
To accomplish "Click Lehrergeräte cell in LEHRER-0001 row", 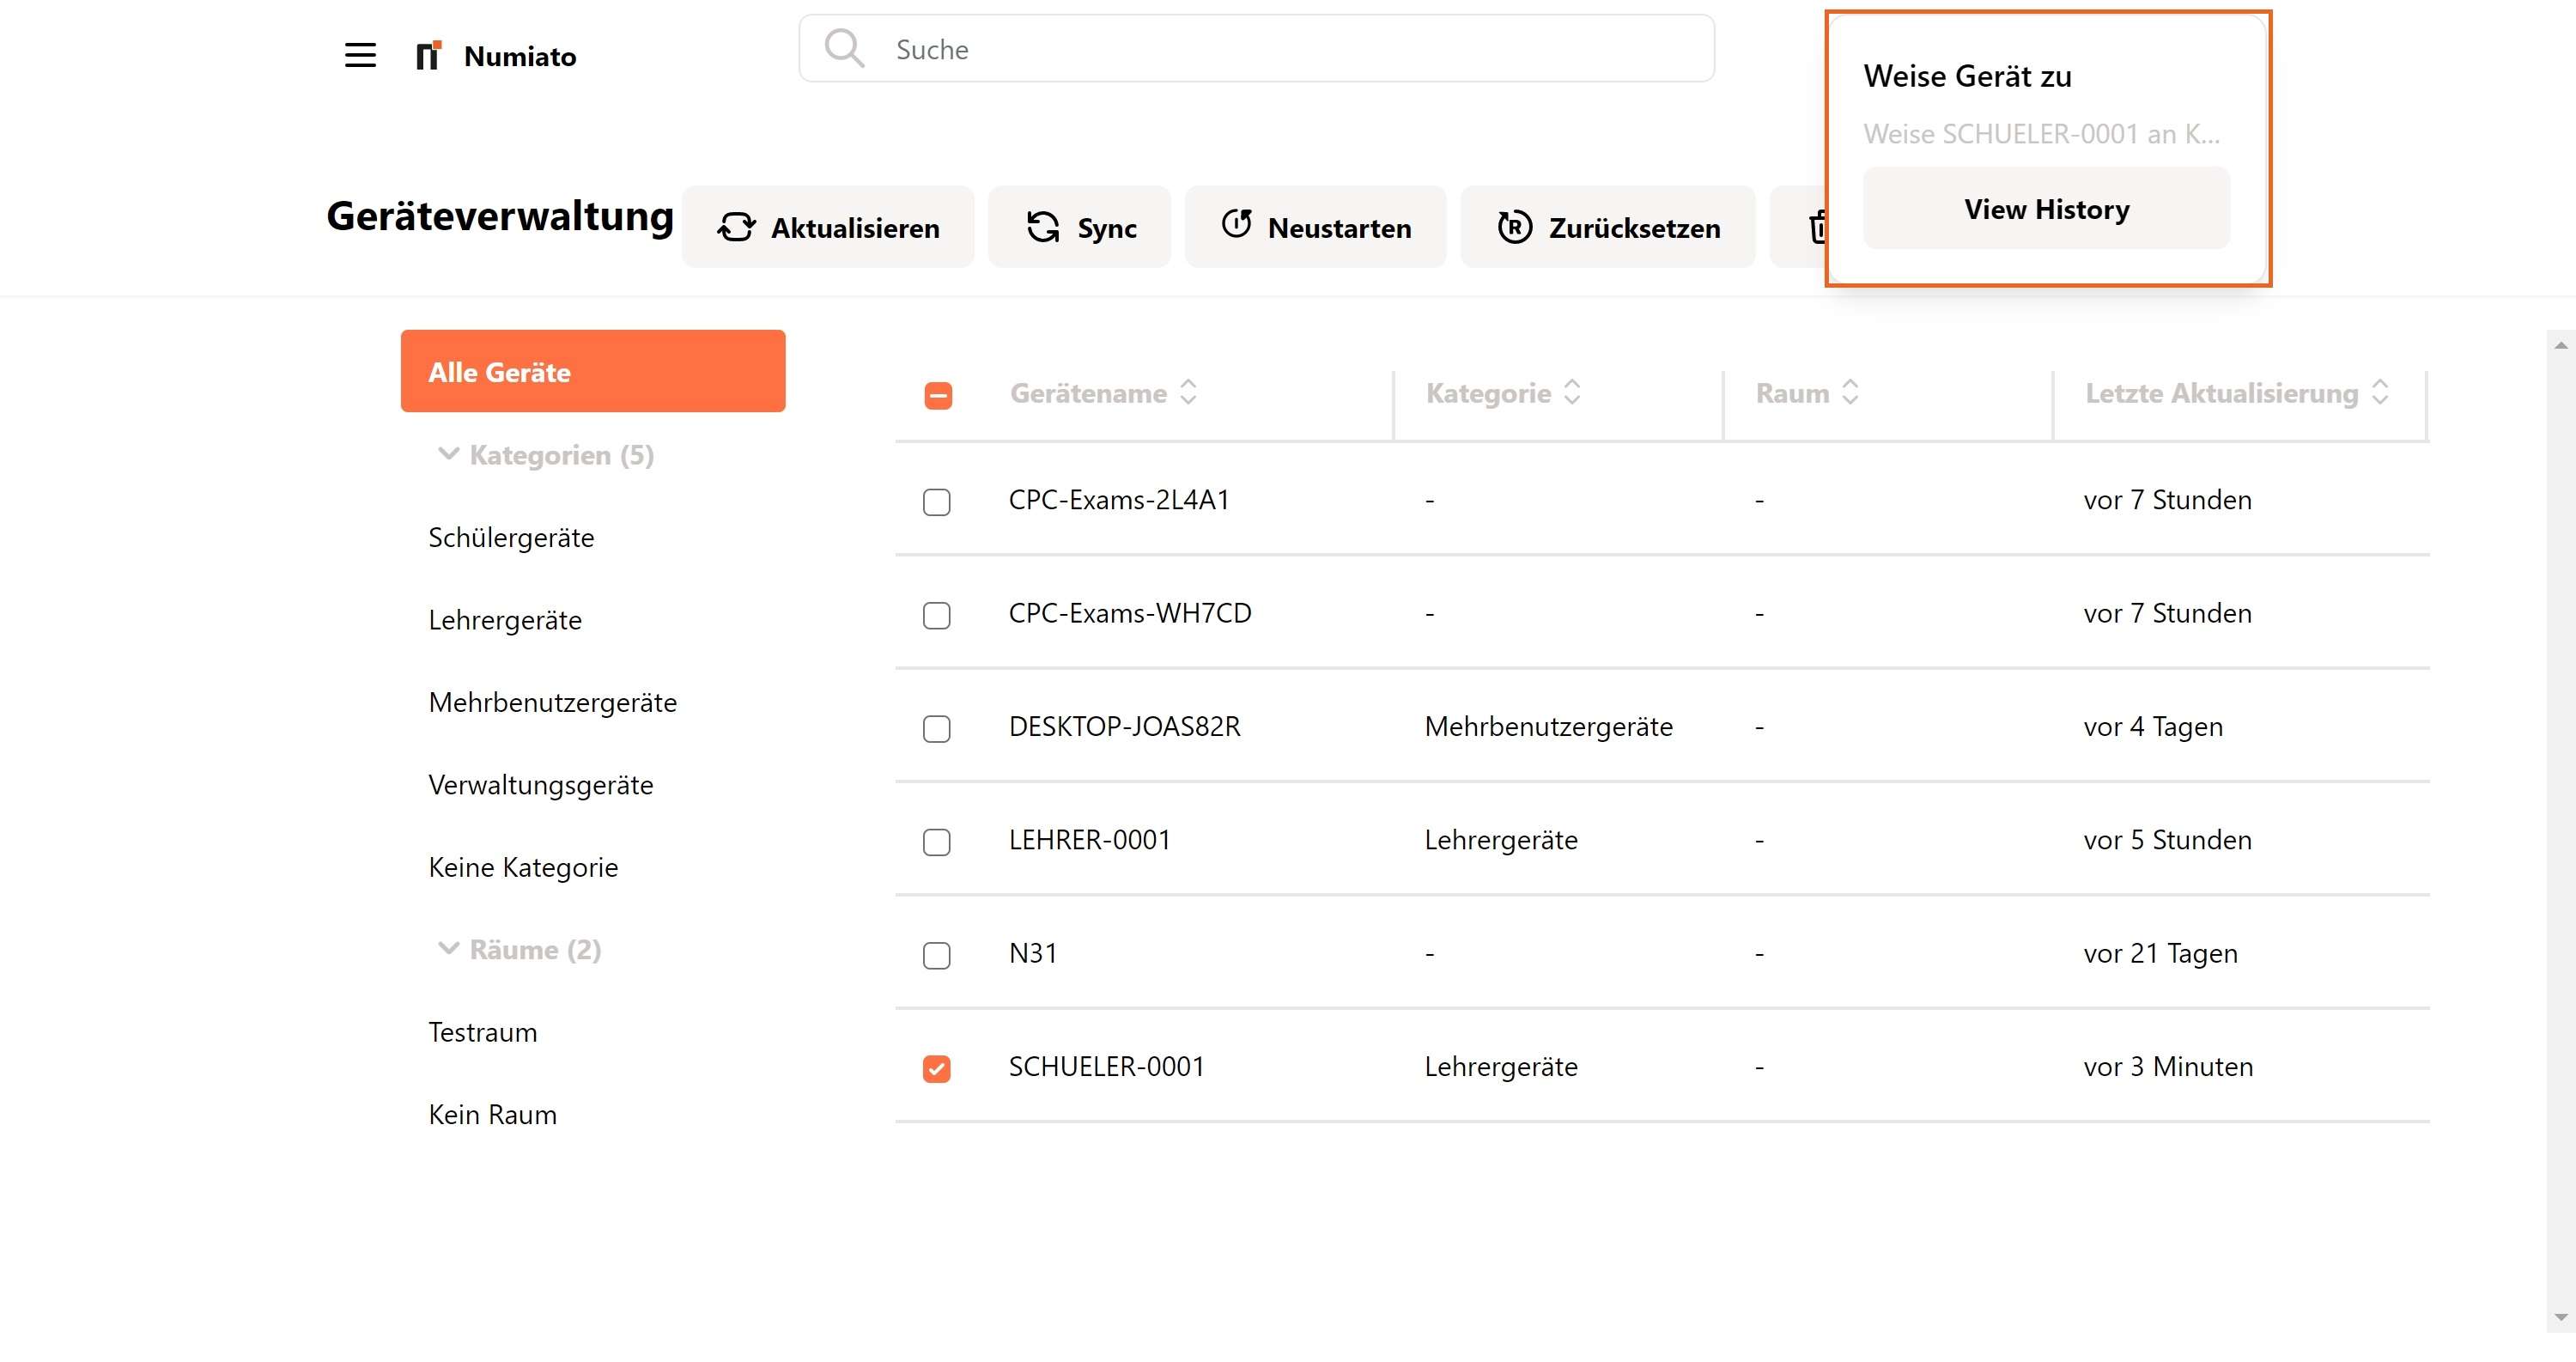I will coord(1501,839).
